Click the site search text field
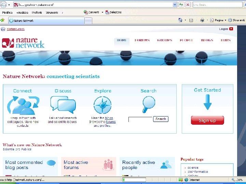246x184 pixels. tap(140, 119)
